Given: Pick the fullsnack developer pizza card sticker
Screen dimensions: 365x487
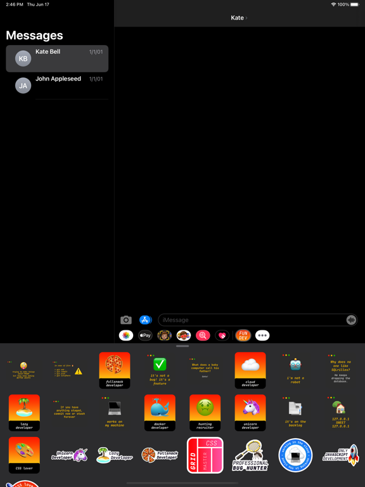Looking at the screenshot, I should (115, 370).
